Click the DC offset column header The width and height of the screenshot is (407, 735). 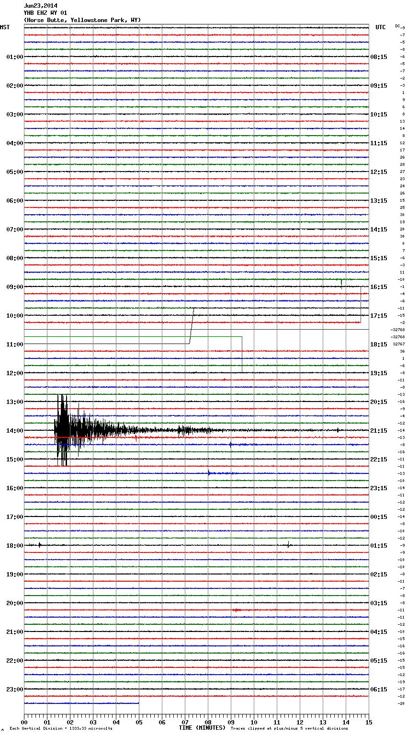(398, 26)
